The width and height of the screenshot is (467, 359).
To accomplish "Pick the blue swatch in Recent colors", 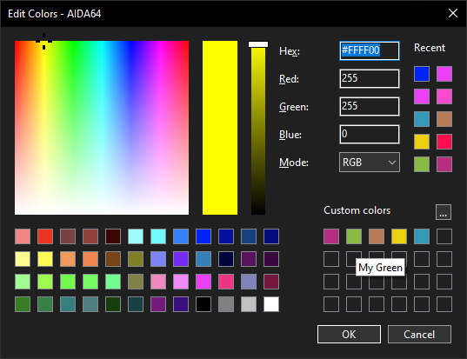I will (x=422, y=74).
